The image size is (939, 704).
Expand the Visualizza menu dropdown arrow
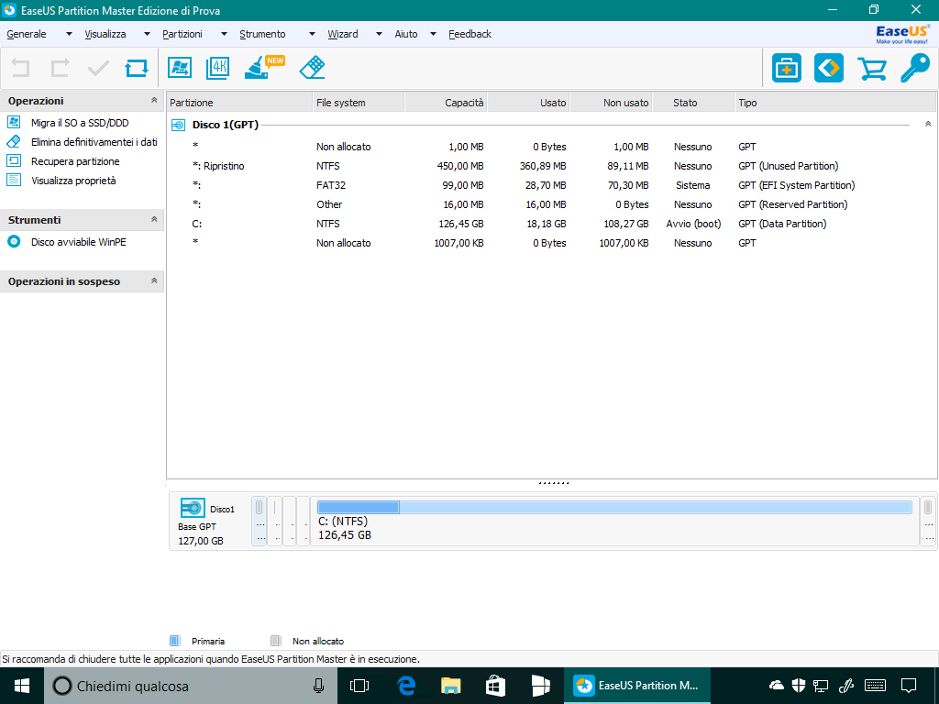coord(147,34)
